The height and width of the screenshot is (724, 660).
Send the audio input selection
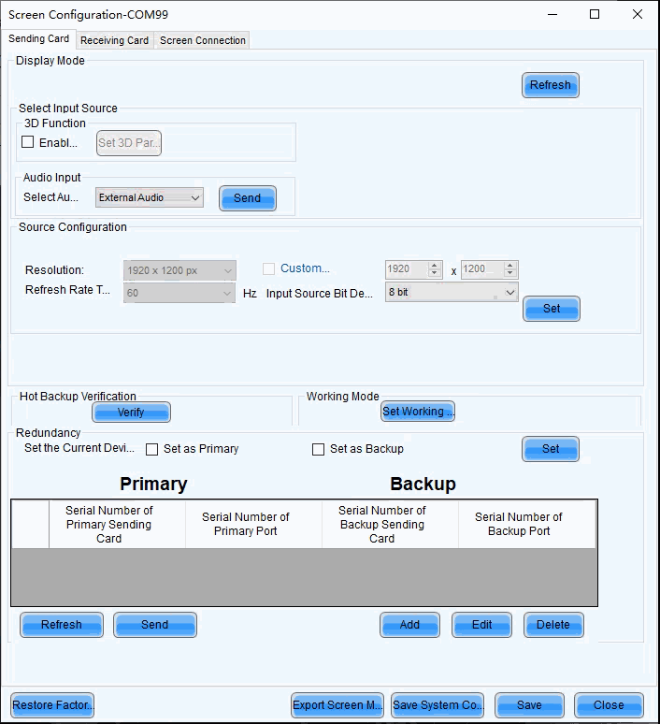click(247, 198)
